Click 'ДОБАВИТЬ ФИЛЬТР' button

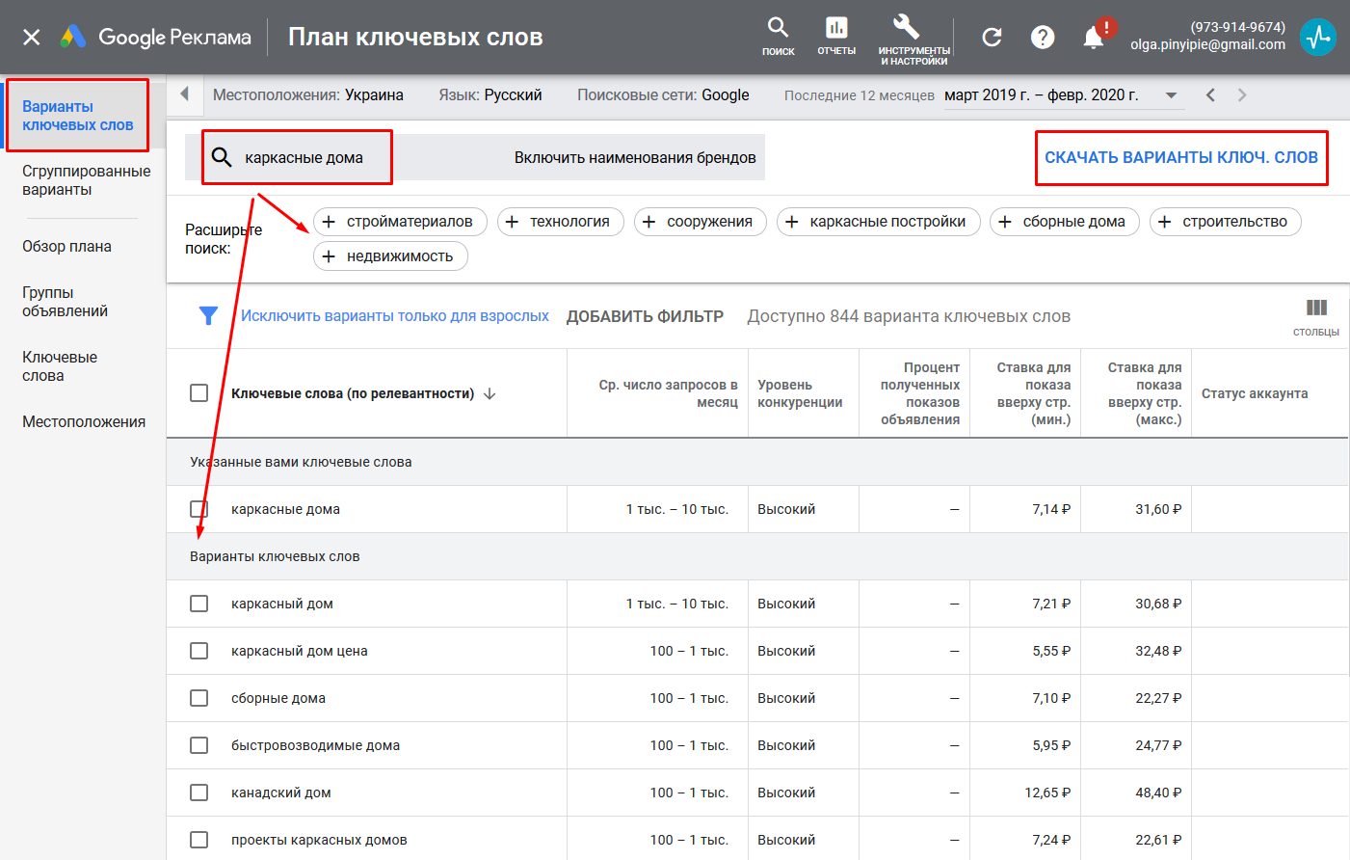645,316
